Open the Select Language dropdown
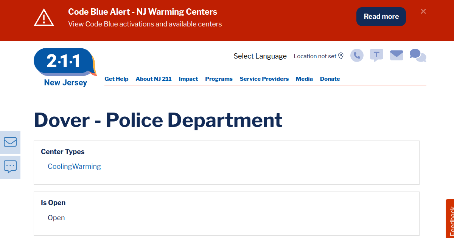 coord(260,56)
